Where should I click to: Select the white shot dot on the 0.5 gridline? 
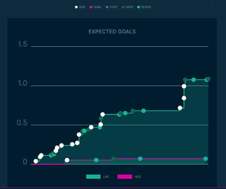[100, 125]
